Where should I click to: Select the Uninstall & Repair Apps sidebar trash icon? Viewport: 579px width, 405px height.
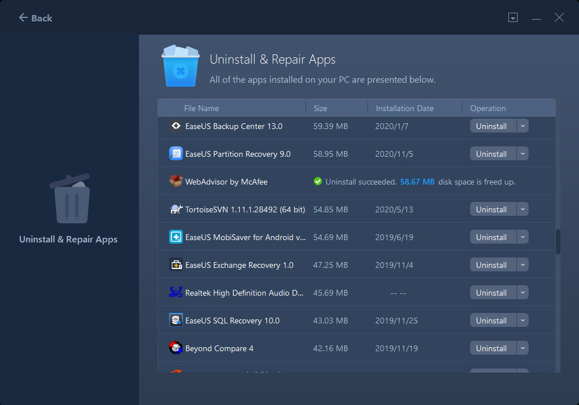69,200
